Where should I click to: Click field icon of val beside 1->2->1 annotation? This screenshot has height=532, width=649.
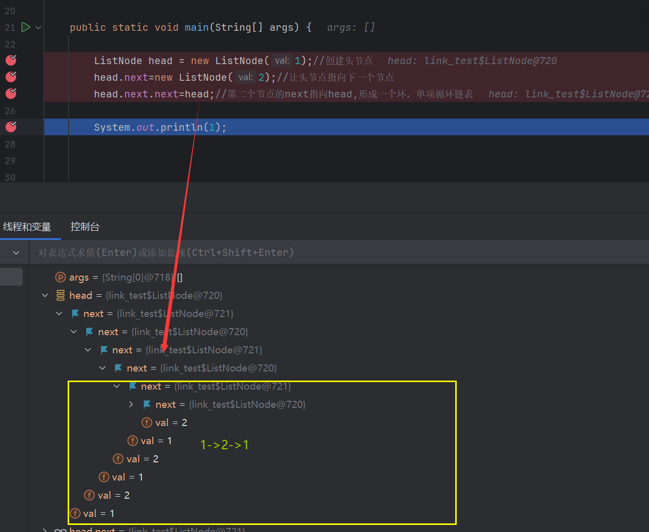133,441
